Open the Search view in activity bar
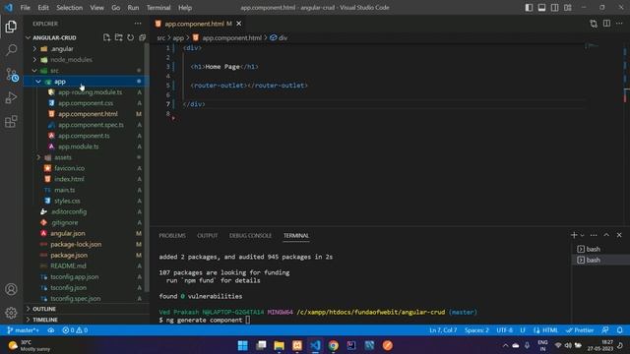This screenshot has width=630, height=354. point(11,50)
